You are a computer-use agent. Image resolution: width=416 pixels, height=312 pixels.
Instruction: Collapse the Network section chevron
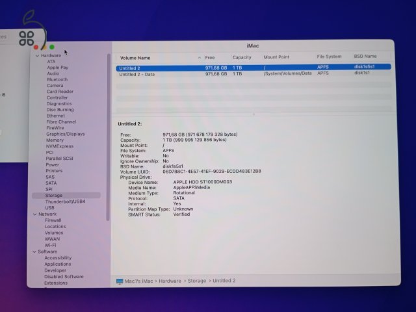click(x=34, y=214)
